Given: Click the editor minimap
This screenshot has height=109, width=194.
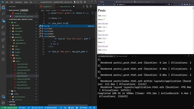Looking at the screenshot, I should tap(93, 13).
